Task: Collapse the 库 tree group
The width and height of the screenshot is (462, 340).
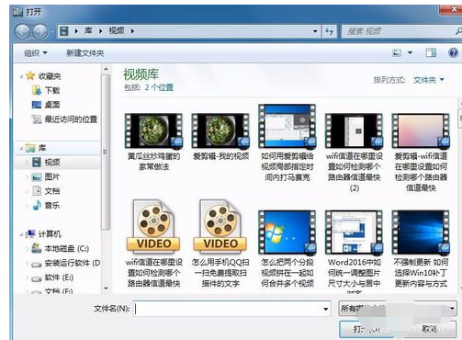Action: click(21, 148)
